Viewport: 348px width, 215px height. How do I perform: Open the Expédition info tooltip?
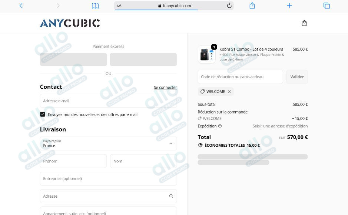[x=220, y=126]
